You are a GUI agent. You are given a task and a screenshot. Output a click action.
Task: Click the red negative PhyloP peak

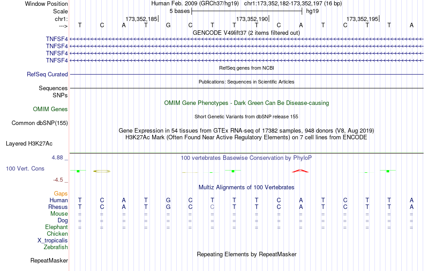[x=300, y=171]
